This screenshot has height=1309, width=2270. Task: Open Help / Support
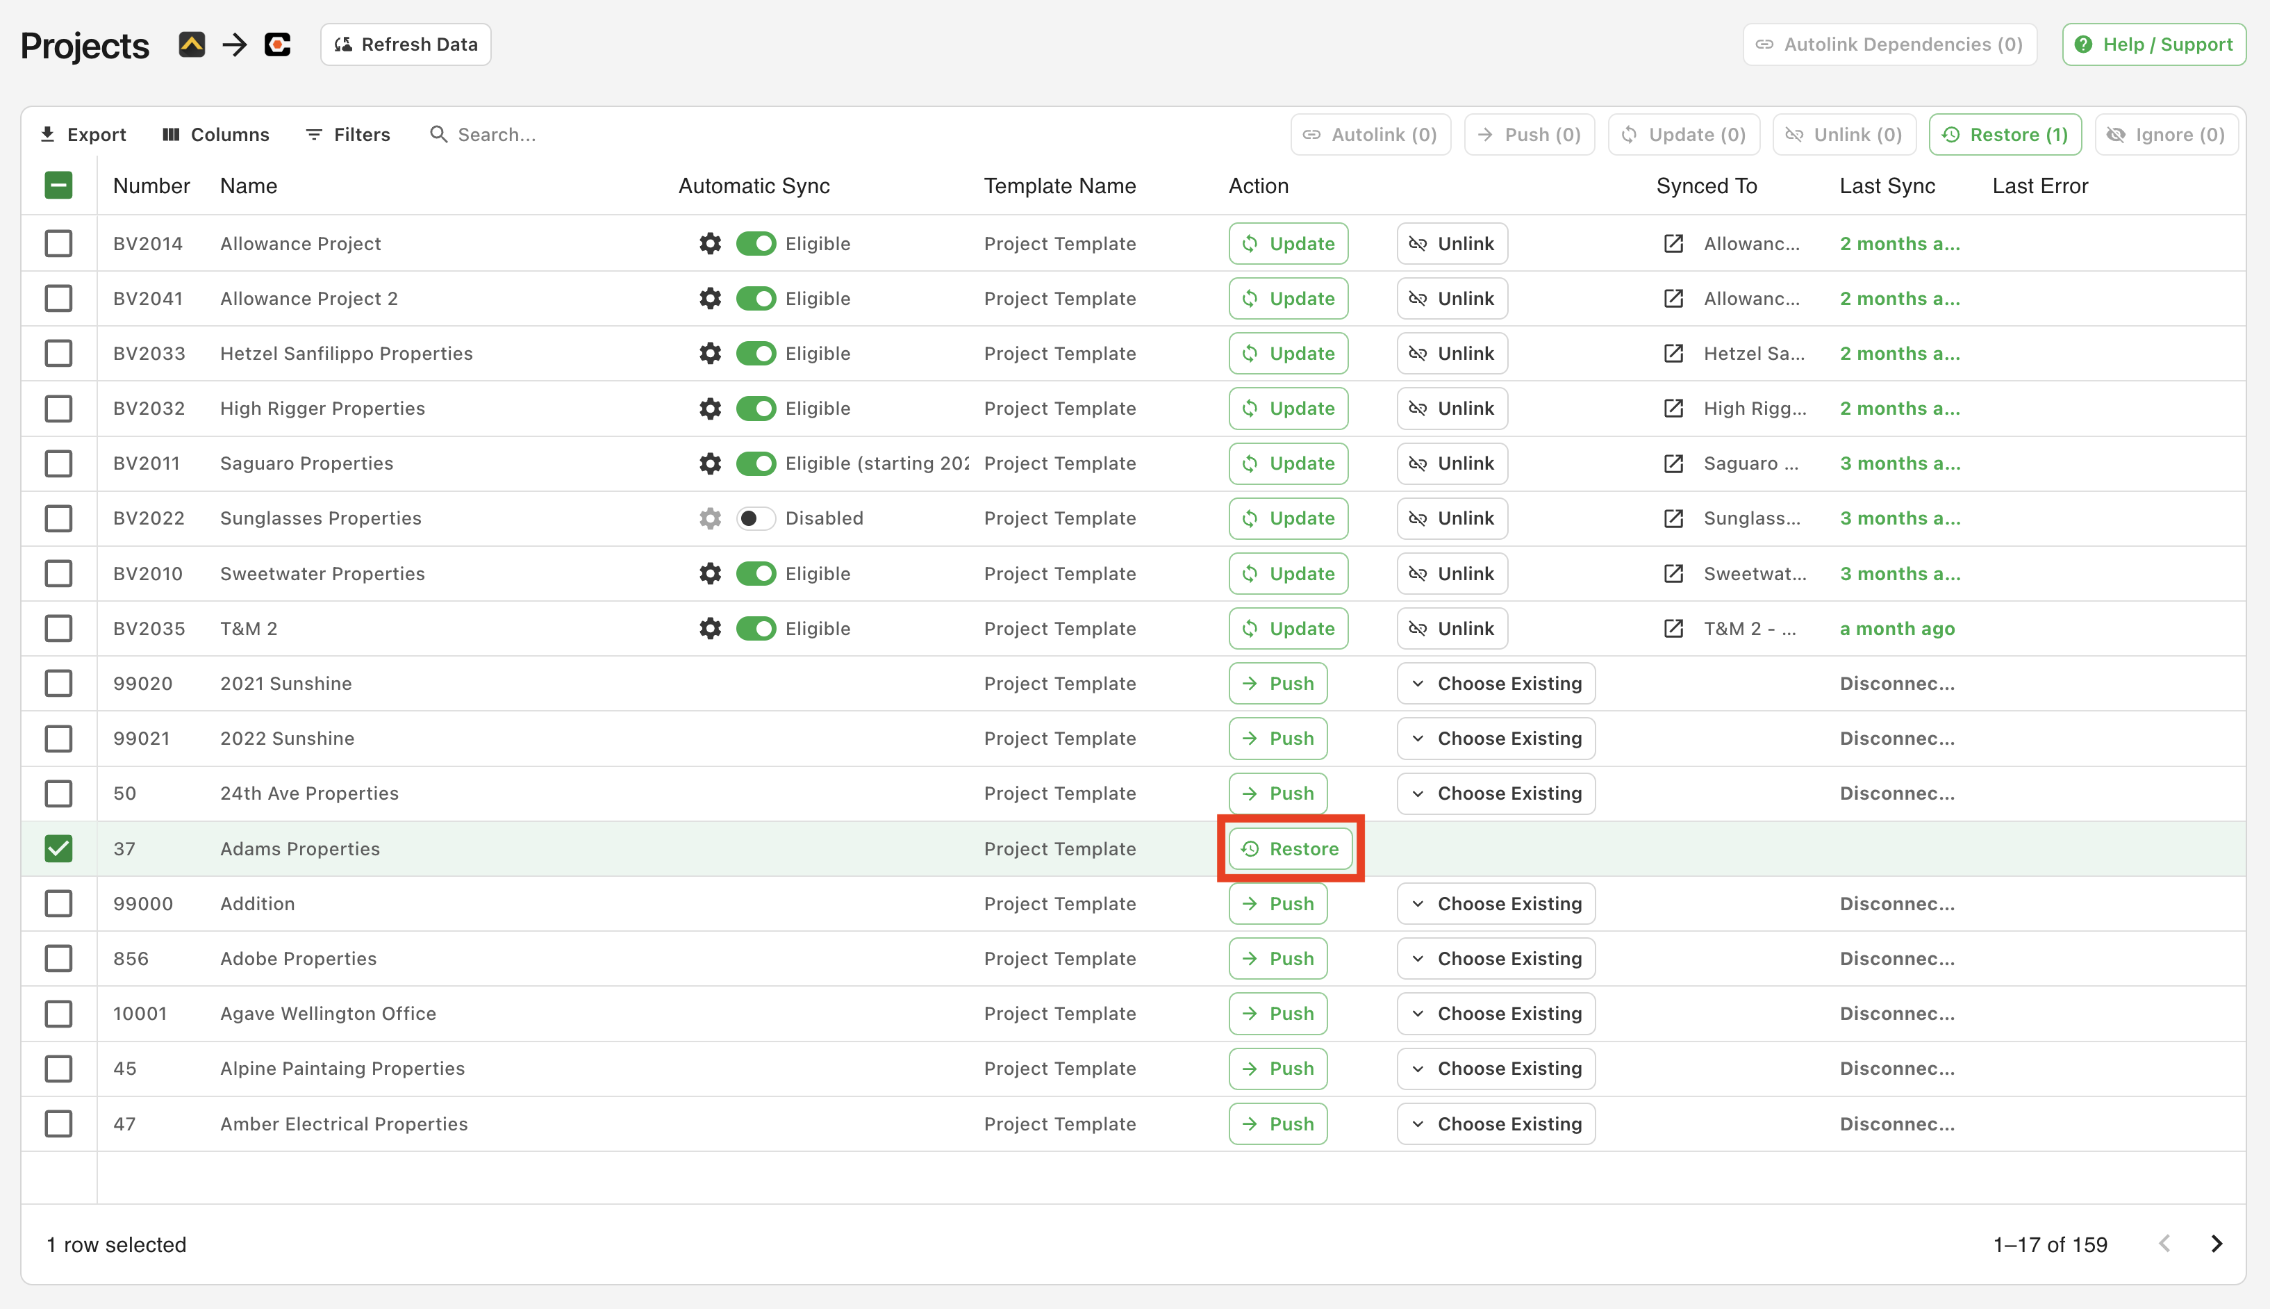point(2154,44)
